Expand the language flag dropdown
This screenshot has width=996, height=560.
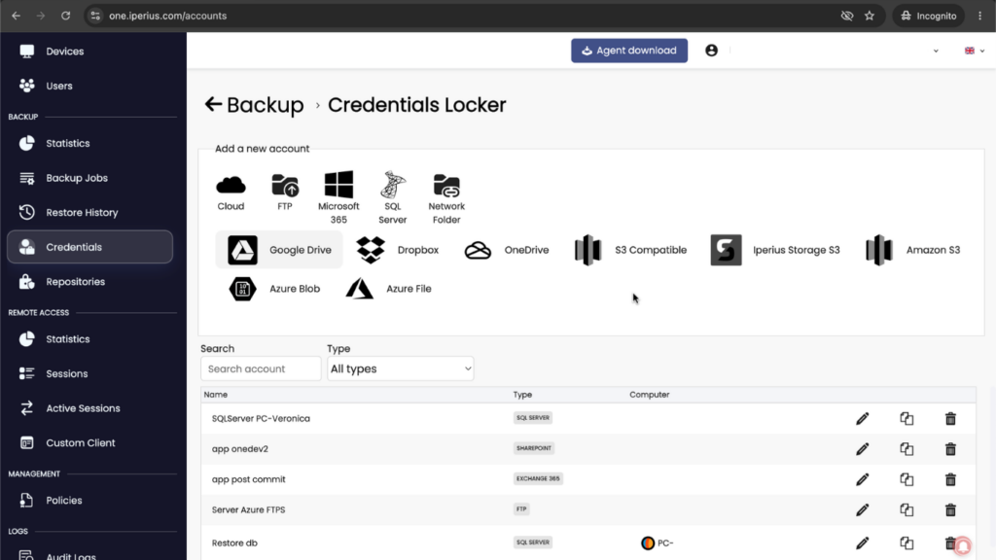(x=975, y=51)
